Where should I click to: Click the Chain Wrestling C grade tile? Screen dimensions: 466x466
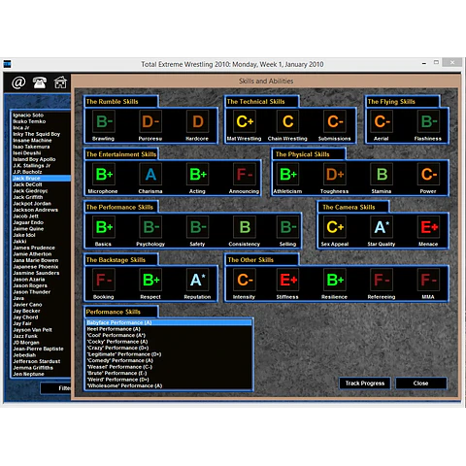288,121
